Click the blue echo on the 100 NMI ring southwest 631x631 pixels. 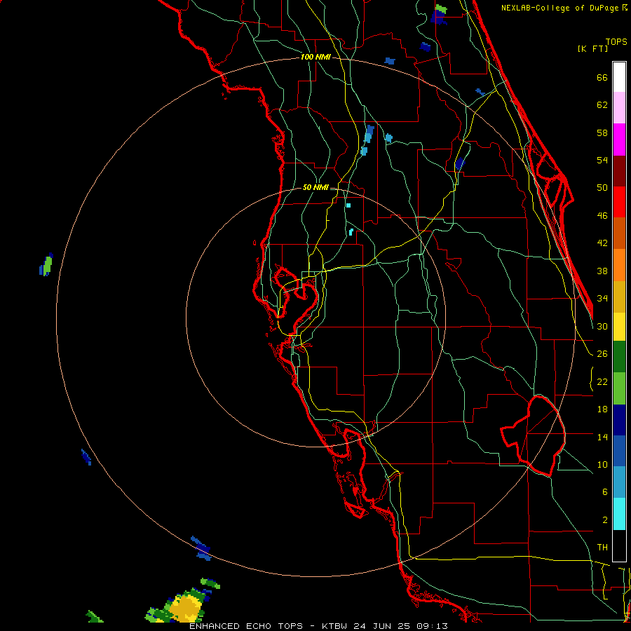click(201, 548)
